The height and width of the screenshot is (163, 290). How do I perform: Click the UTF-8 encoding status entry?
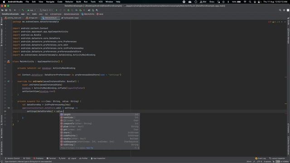[260, 162]
